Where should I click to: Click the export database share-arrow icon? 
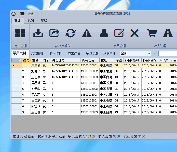click(x=55, y=33)
